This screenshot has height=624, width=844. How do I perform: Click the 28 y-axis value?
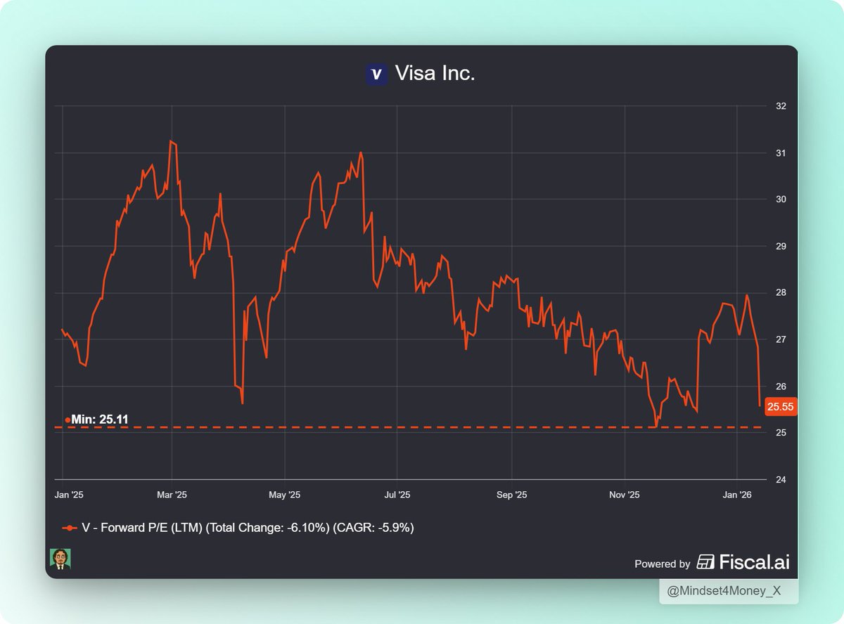780,293
